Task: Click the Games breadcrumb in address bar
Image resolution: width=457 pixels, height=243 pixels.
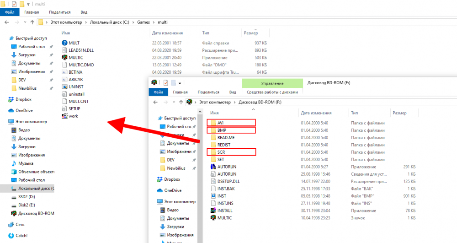Action: tap(143, 22)
